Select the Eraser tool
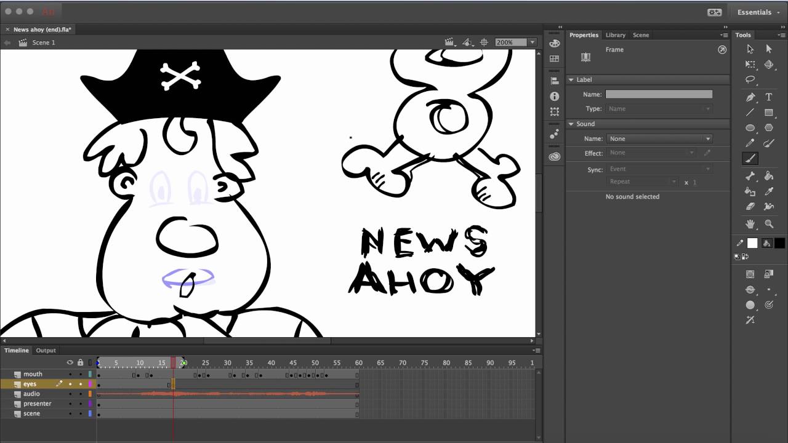This screenshot has width=788, height=443. (x=750, y=207)
